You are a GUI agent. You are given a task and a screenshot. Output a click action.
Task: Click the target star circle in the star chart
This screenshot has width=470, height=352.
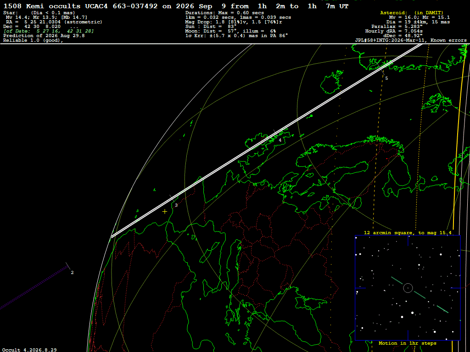[408, 288]
